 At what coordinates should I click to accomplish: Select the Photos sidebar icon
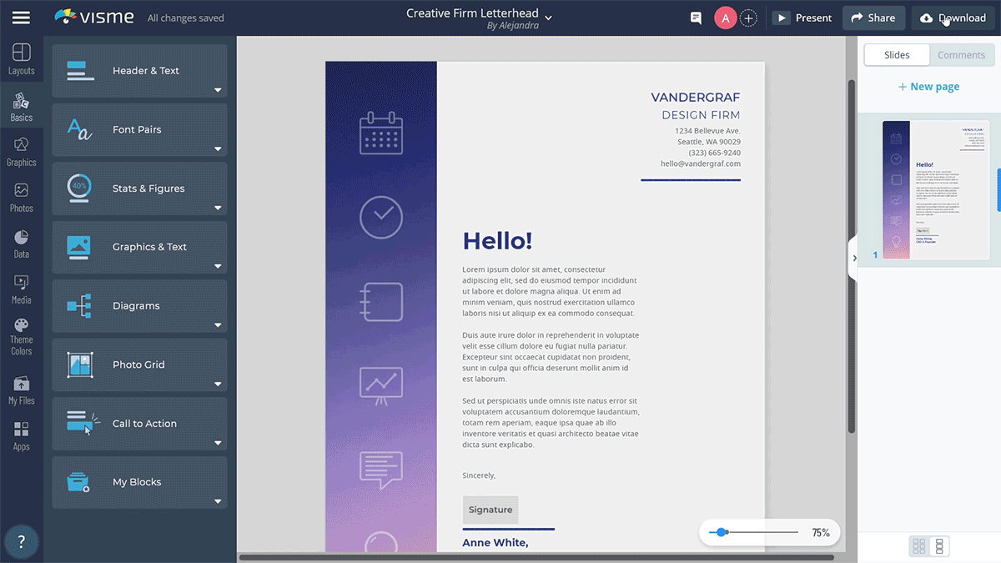21,199
